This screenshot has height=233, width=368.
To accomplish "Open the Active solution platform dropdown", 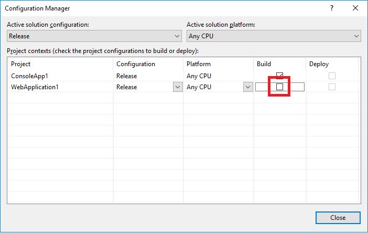I will tap(274, 36).
